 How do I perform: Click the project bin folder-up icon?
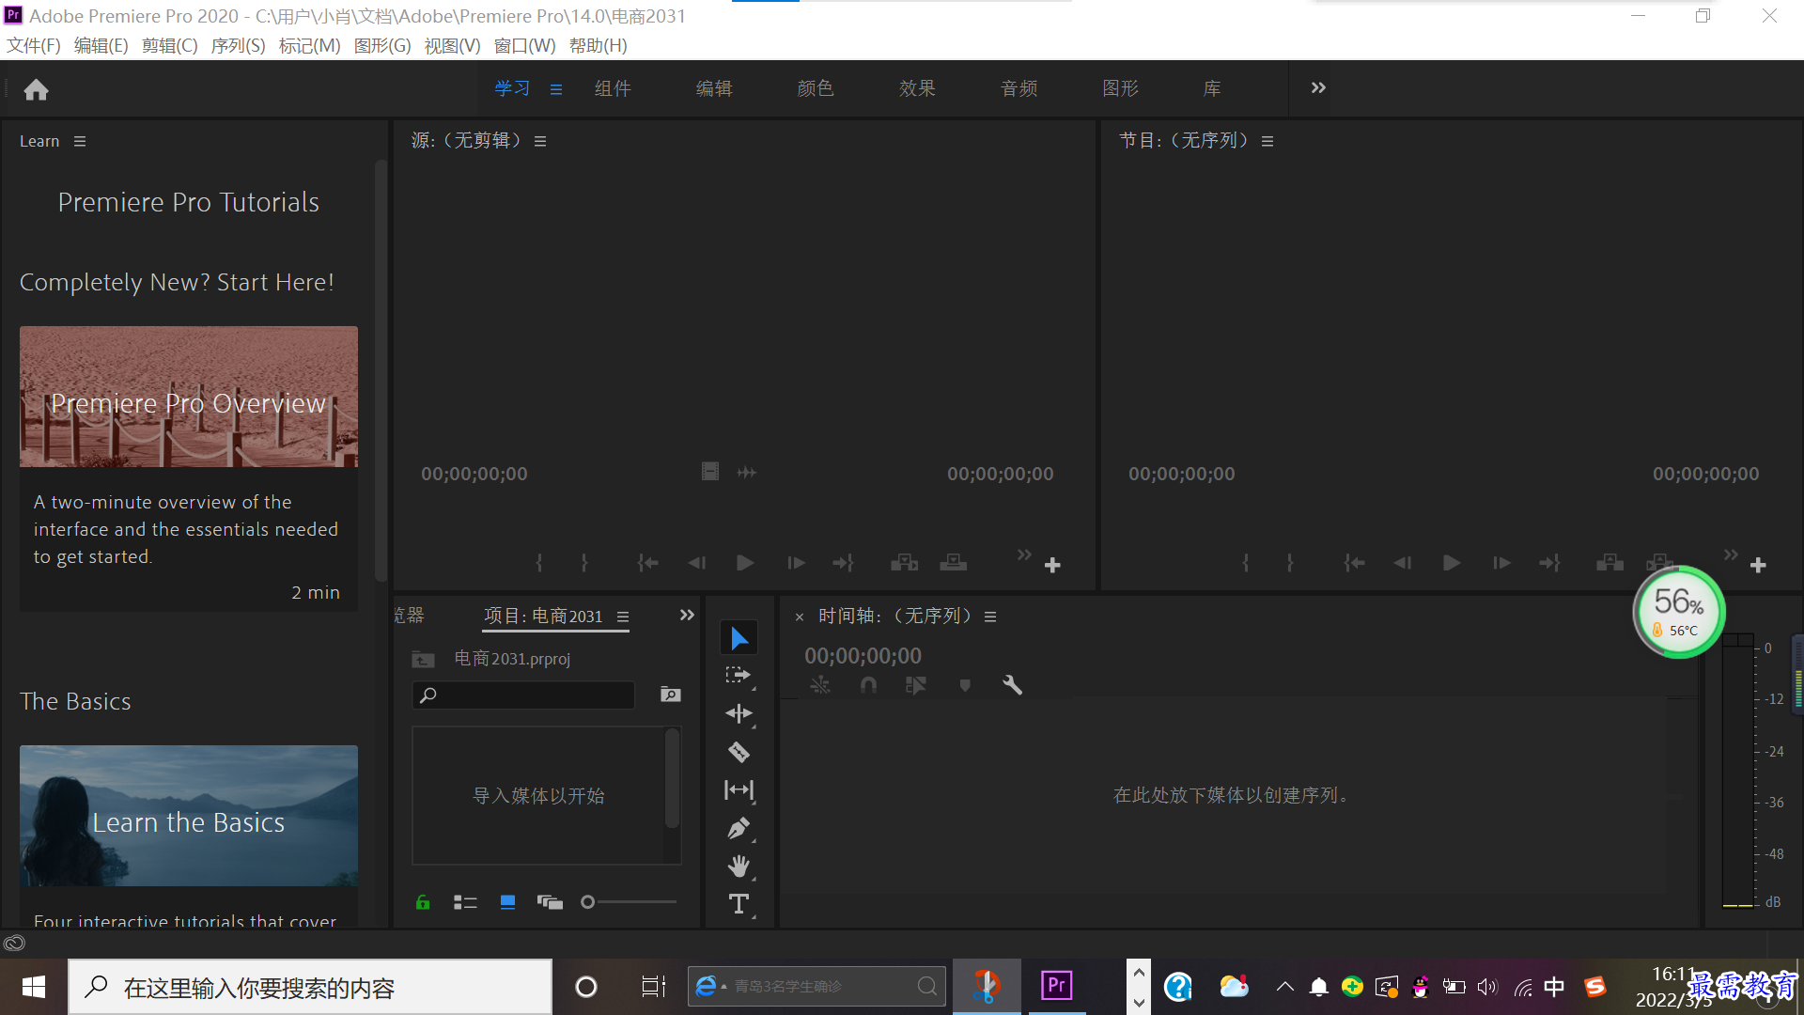(x=423, y=660)
